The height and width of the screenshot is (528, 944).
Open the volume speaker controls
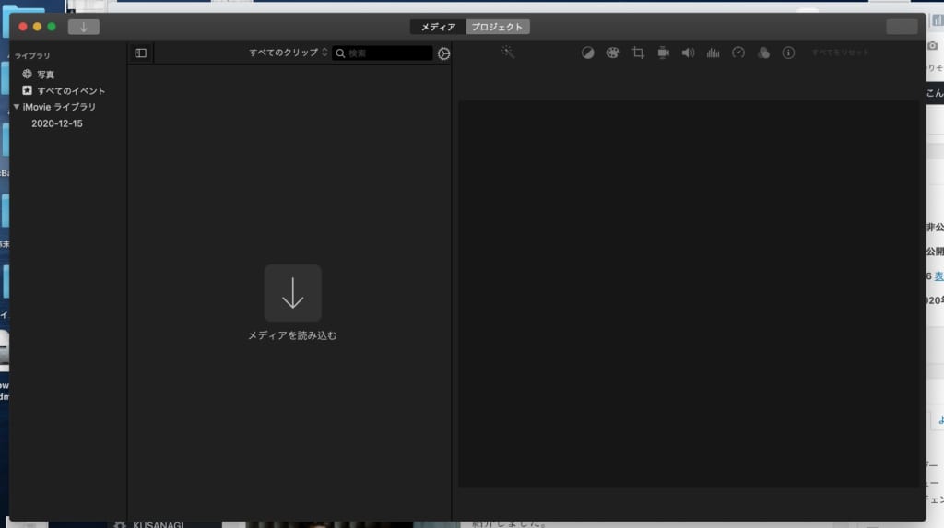click(x=688, y=53)
